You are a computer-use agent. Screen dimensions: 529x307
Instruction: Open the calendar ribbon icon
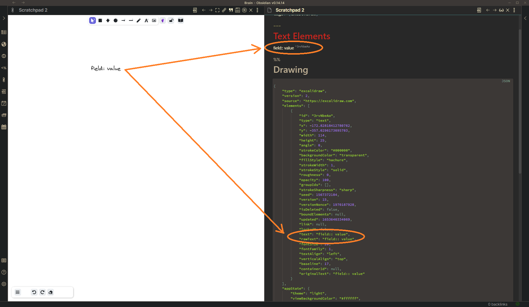click(4, 127)
